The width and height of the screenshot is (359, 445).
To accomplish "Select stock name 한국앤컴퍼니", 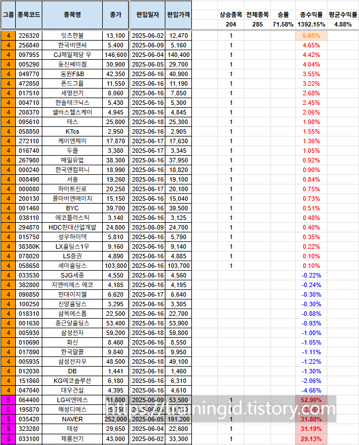I will tap(72, 170).
